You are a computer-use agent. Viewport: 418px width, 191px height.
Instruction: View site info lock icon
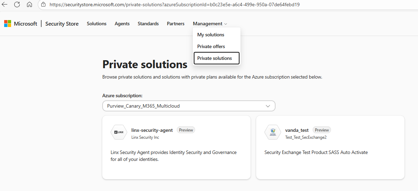tap(43, 4)
